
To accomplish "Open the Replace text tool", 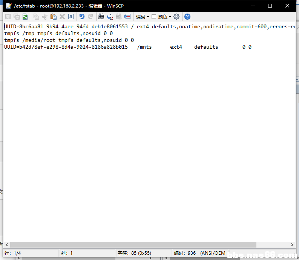I will 110,17.
